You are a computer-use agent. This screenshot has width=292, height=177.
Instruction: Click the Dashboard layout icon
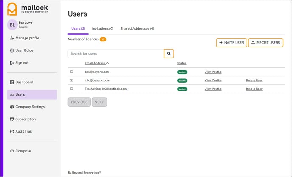pos(12,82)
